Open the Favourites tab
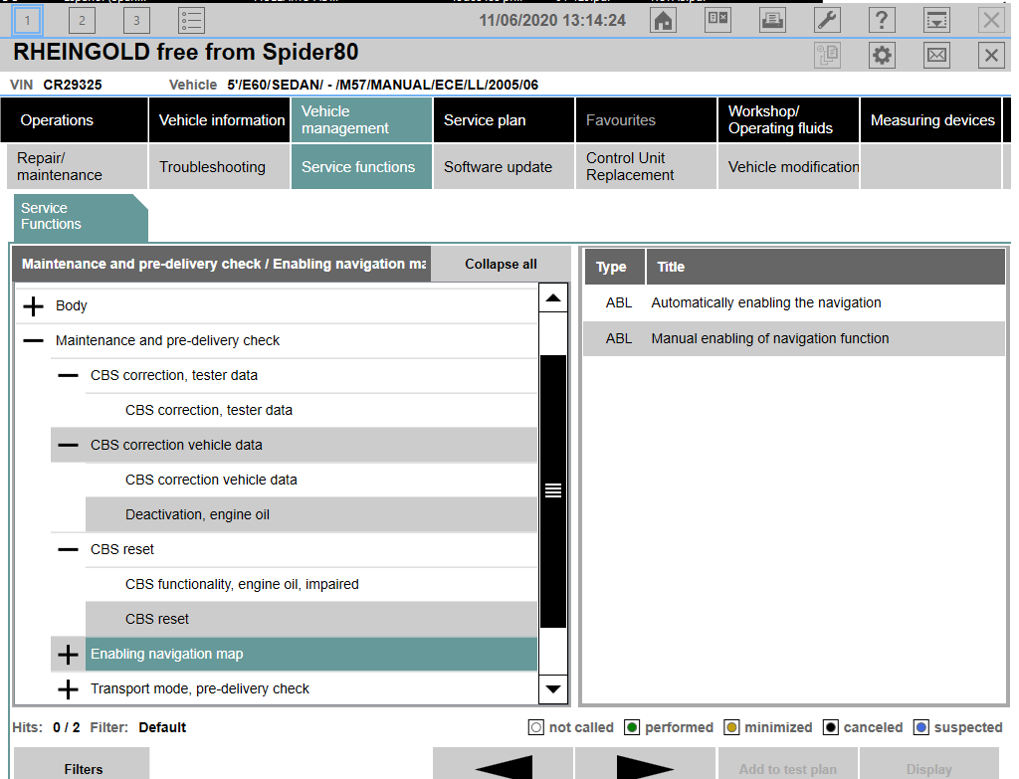1019x779 pixels. pyautogui.click(x=646, y=120)
